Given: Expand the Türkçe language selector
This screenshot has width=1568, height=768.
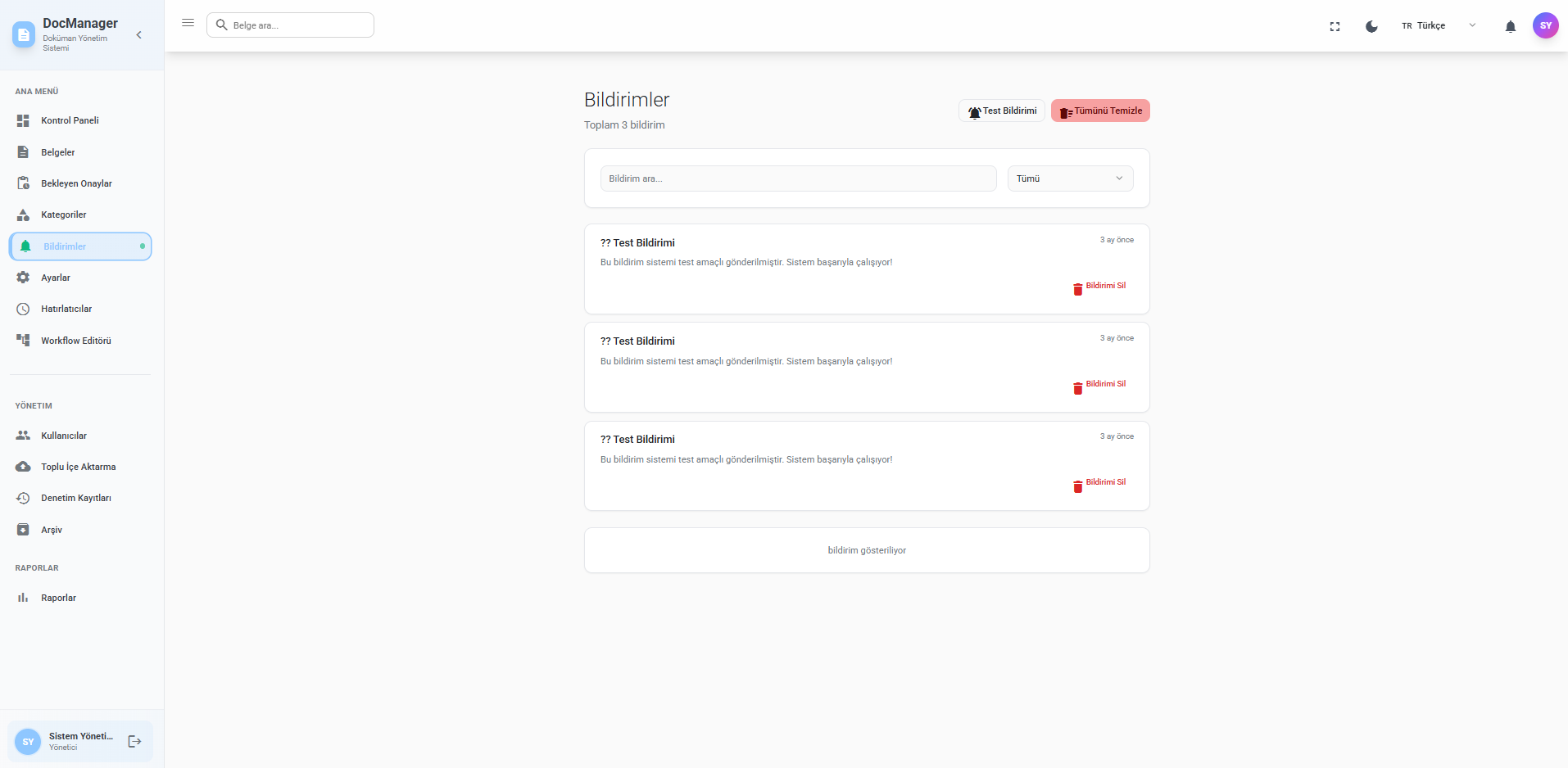Looking at the screenshot, I should (x=1473, y=25).
